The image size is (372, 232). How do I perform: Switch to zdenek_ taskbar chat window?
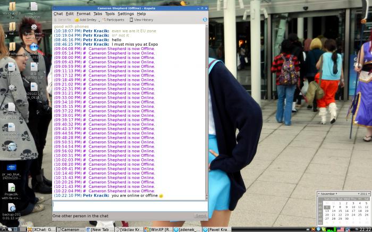point(188,229)
